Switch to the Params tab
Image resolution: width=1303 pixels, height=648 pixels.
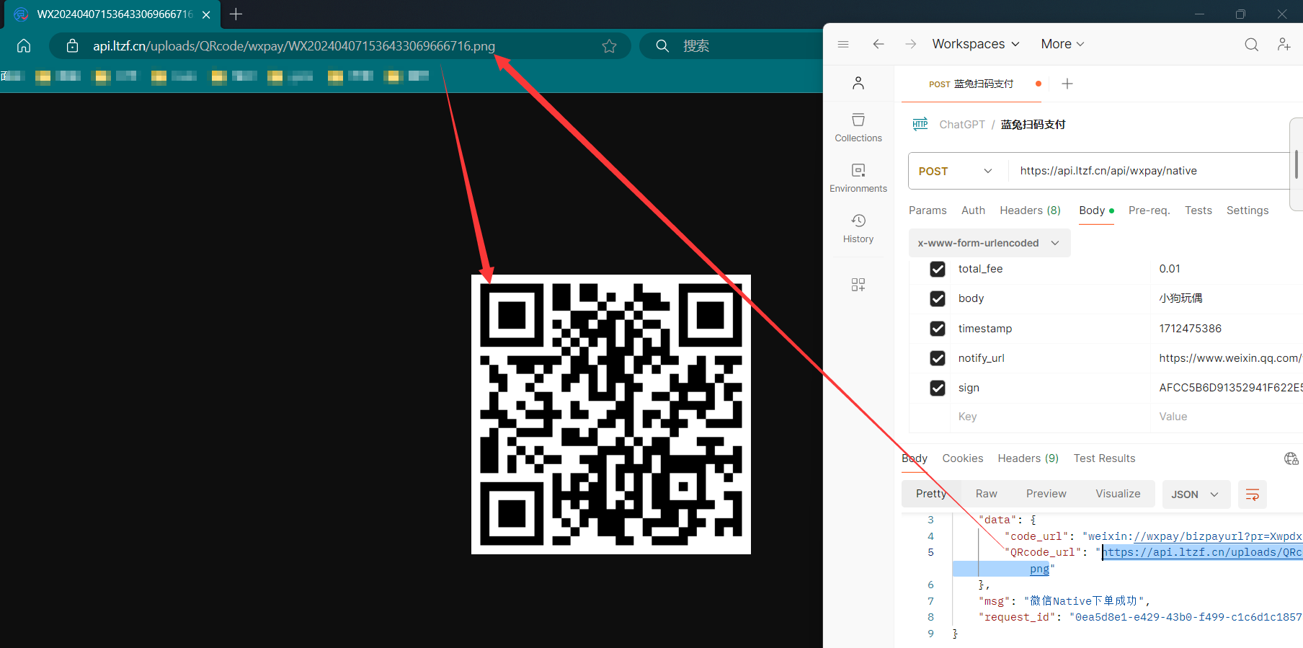coord(928,210)
